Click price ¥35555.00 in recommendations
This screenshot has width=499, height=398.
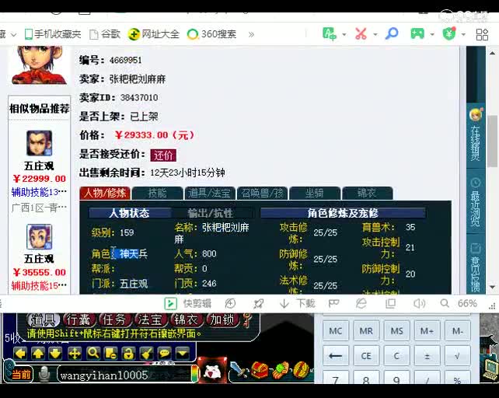coord(39,273)
